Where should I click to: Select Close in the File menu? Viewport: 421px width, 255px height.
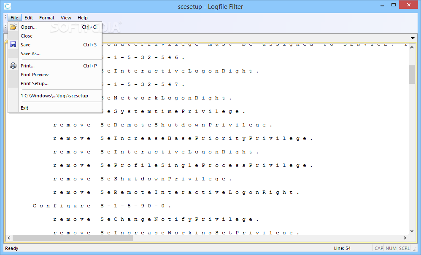(x=55, y=36)
